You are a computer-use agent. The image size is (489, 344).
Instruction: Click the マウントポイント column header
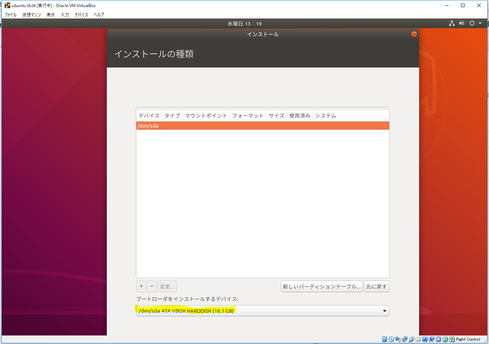click(206, 115)
